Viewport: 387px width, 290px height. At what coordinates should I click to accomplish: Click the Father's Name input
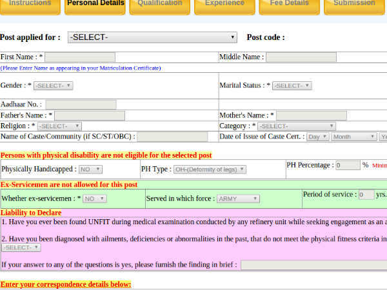click(90, 115)
